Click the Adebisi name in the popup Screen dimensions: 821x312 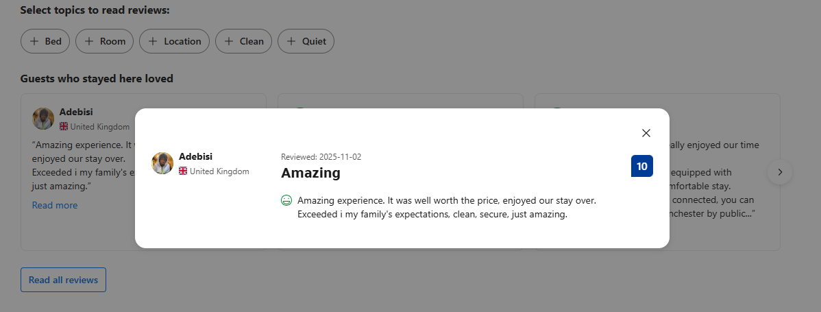[x=195, y=156]
